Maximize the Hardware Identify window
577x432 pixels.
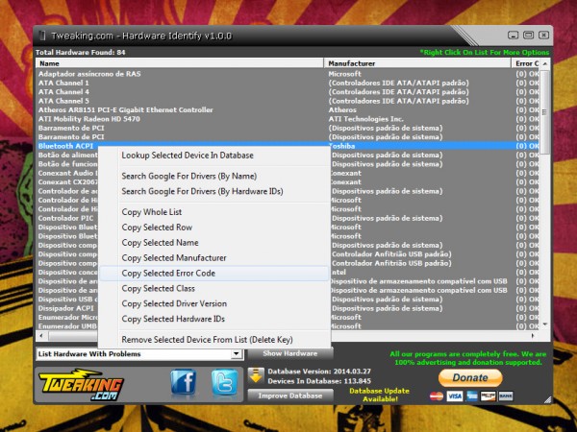coord(528,36)
